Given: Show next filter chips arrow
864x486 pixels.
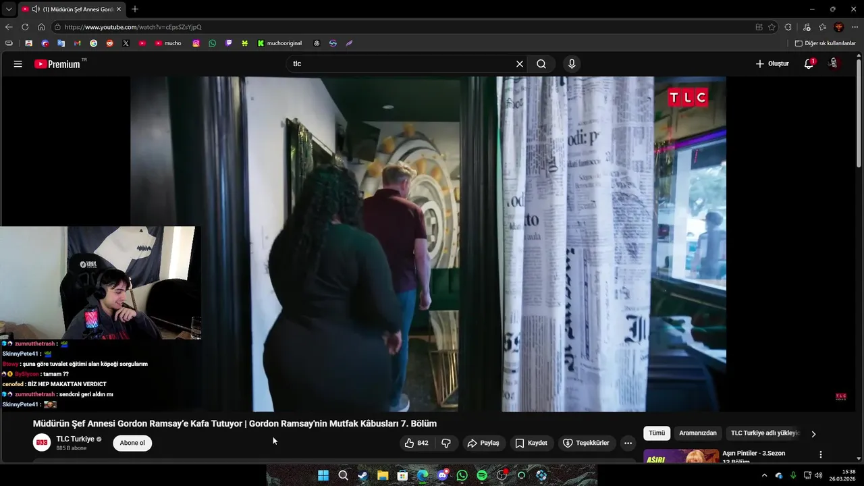Looking at the screenshot, I should 813,434.
